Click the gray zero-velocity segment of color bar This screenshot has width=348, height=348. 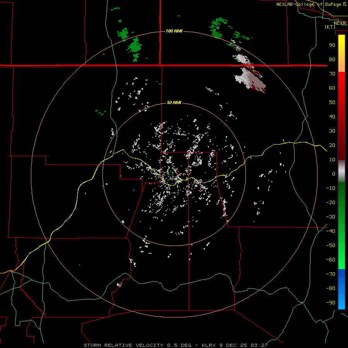(x=341, y=171)
